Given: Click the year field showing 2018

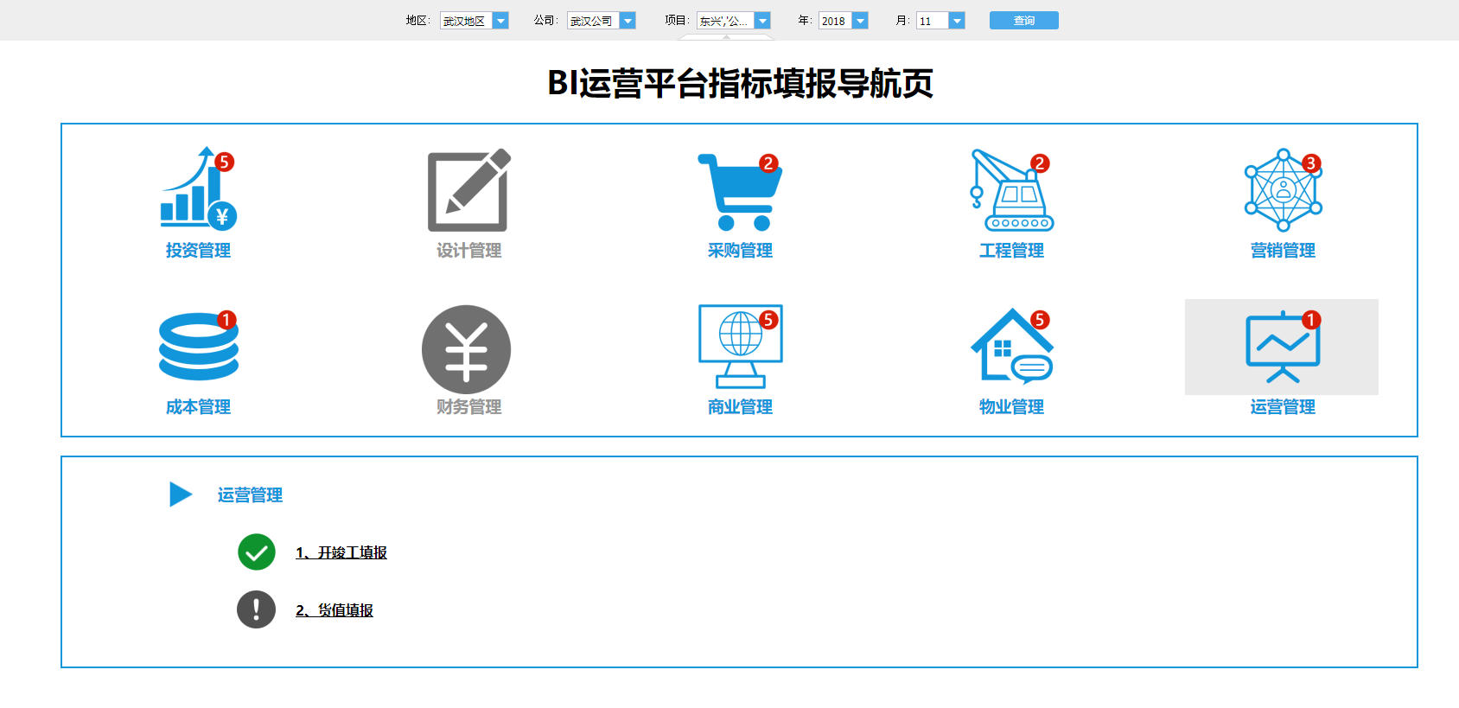Looking at the screenshot, I should (836, 21).
